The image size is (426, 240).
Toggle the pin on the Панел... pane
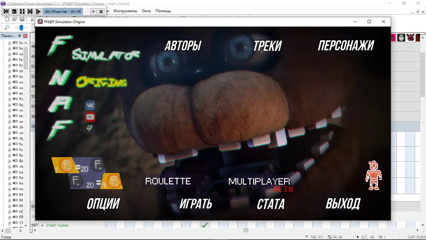tap(19, 36)
